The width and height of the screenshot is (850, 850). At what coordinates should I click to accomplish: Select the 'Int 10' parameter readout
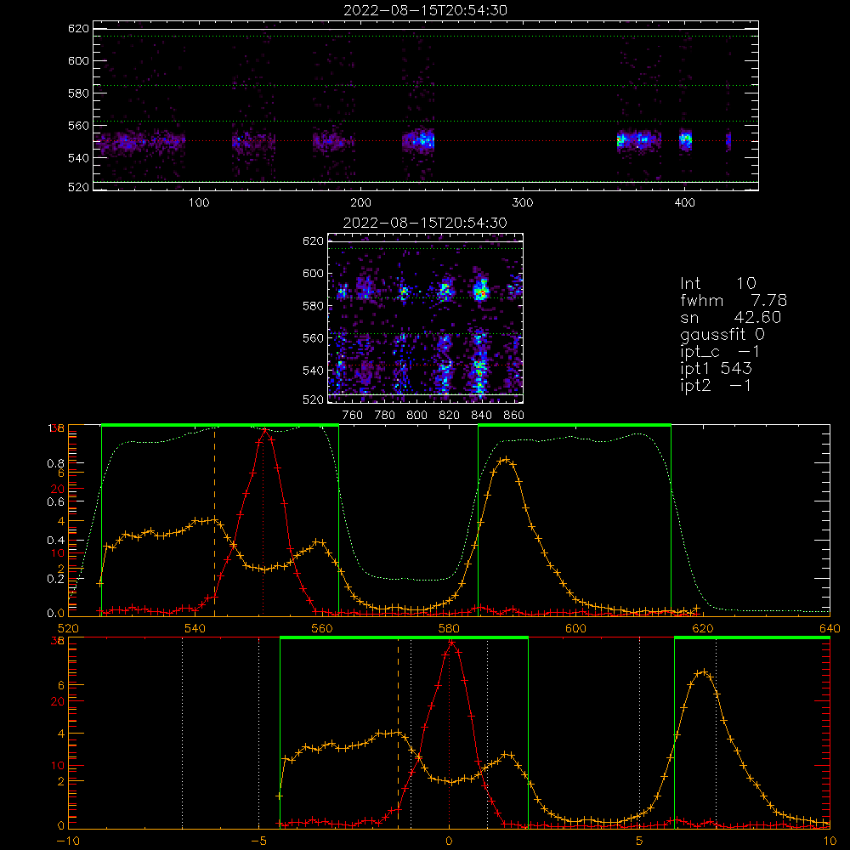pyautogui.click(x=717, y=284)
